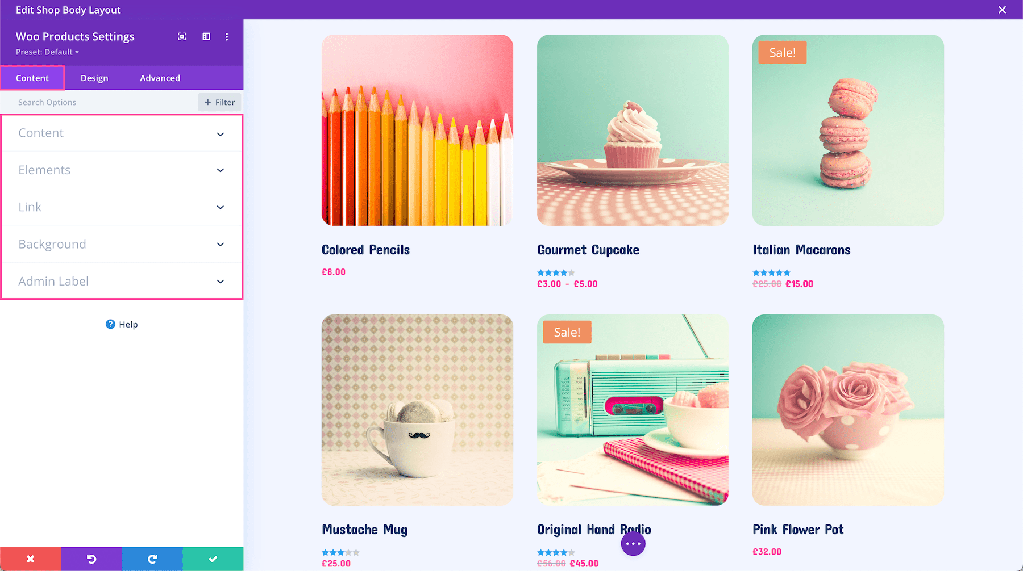The width and height of the screenshot is (1023, 571).
Task: Expand the Elements settings section
Action: coord(122,170)
